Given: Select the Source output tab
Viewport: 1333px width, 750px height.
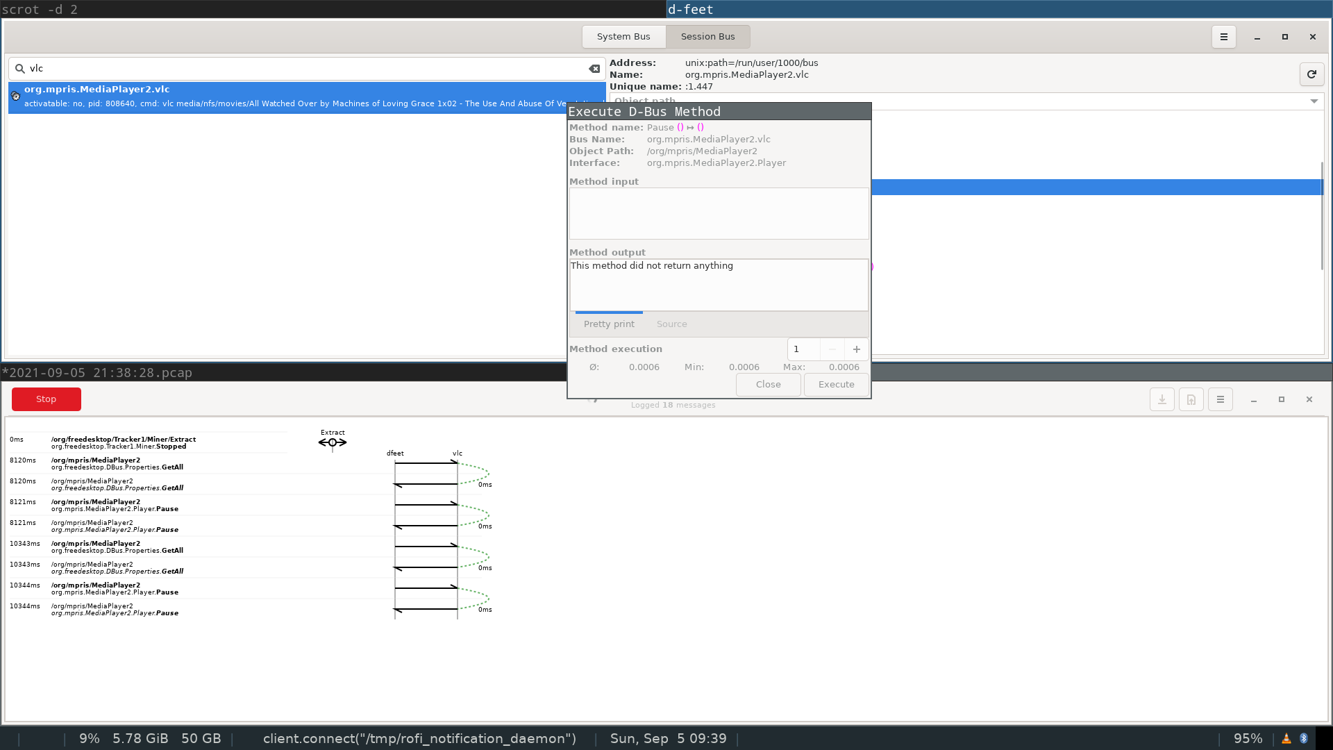Looking at the screenshot, I should 671,324.
